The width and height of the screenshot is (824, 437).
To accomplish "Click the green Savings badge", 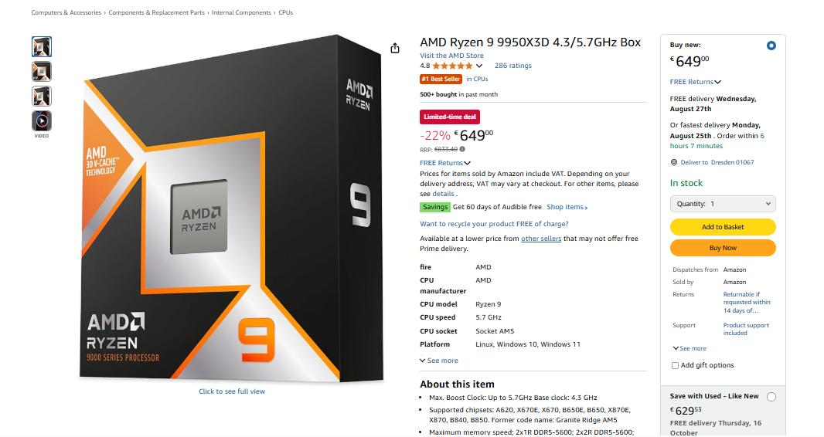I will 435,207.
